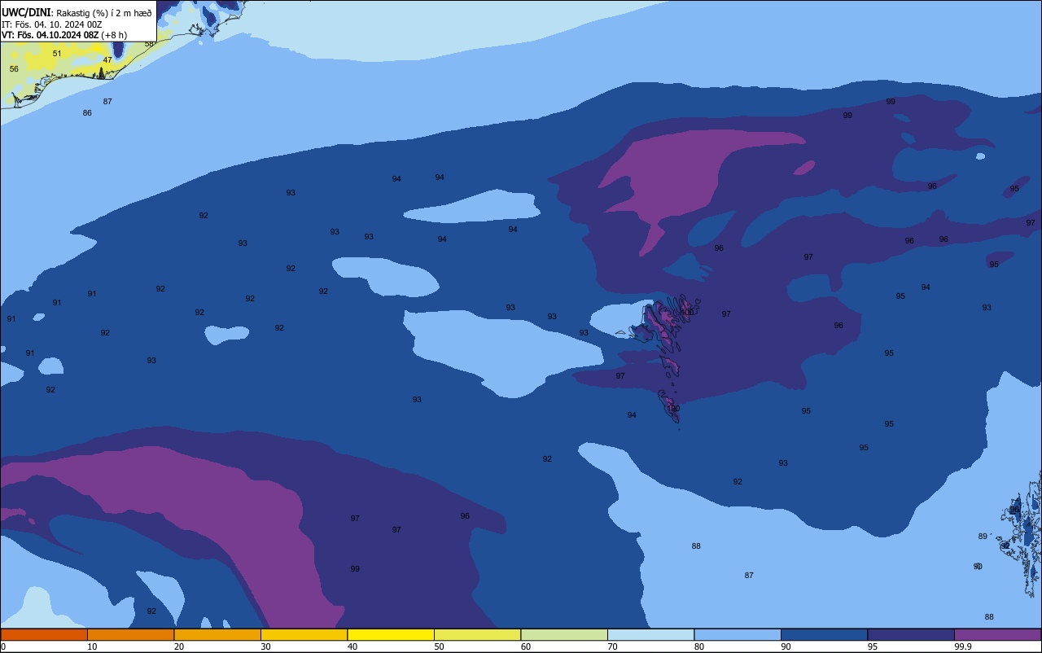
Task: Click the yellow-green 50–60 legend swatch
Action: click(477, 634)
